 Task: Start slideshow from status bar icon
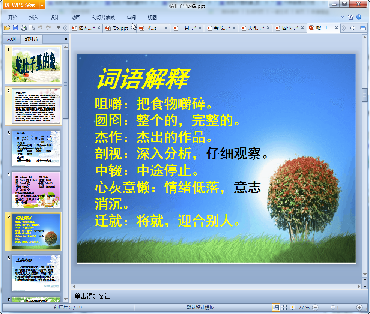pyautogui.click(x=292, y=308)
